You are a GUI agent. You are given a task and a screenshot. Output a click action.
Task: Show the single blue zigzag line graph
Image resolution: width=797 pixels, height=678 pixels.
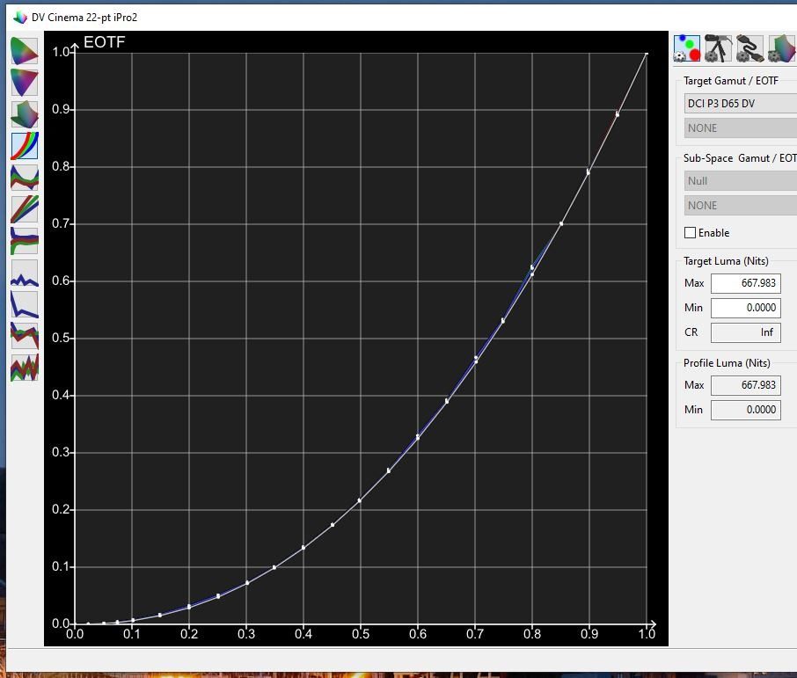25,273
